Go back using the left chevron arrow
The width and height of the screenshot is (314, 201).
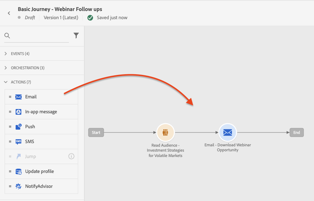(x=9, y=13)
